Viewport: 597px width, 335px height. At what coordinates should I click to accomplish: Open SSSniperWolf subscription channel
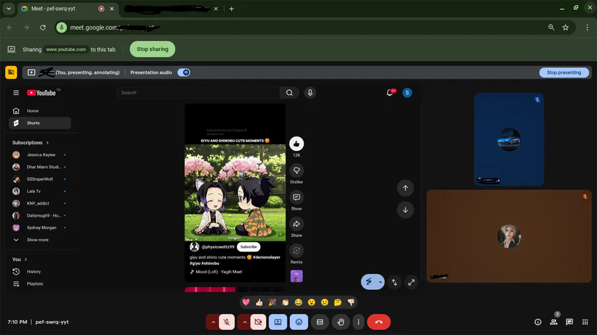[40, 179]
